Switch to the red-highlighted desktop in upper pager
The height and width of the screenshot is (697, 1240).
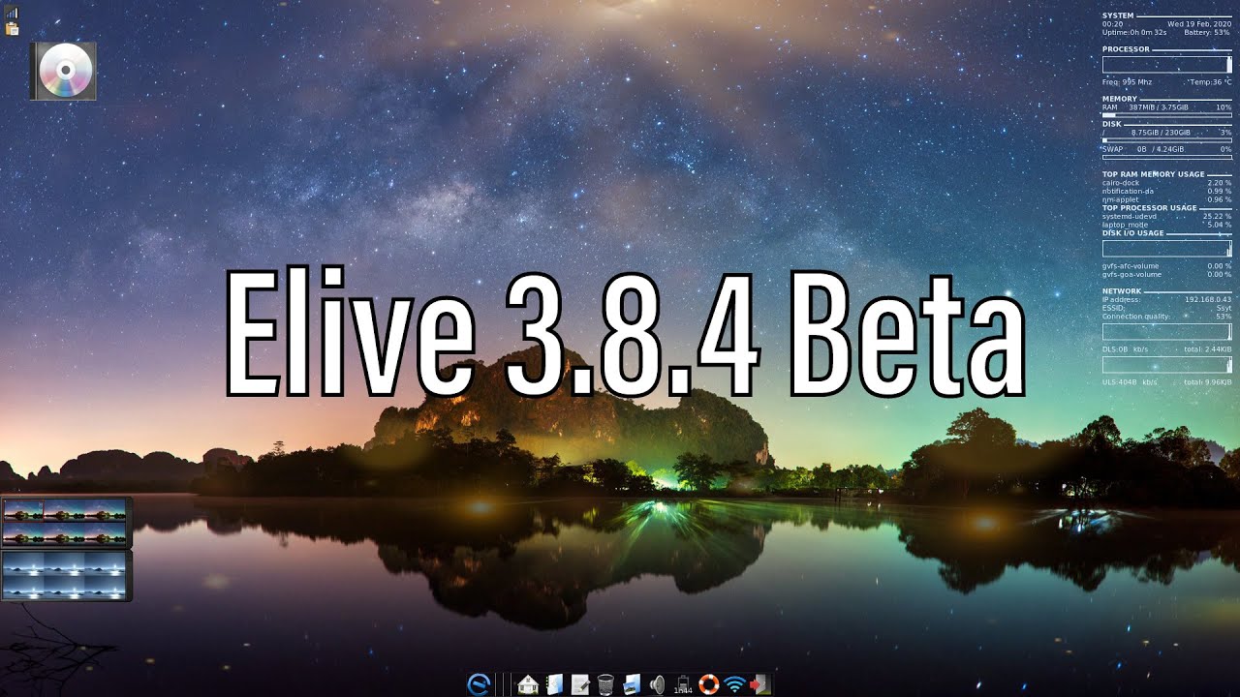(x=23, y=510)
